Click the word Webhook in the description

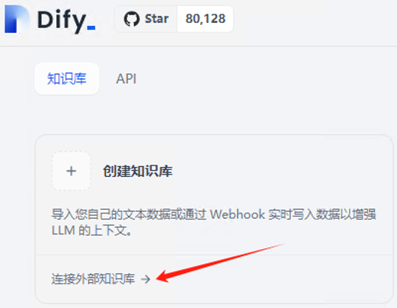point(237,214)
